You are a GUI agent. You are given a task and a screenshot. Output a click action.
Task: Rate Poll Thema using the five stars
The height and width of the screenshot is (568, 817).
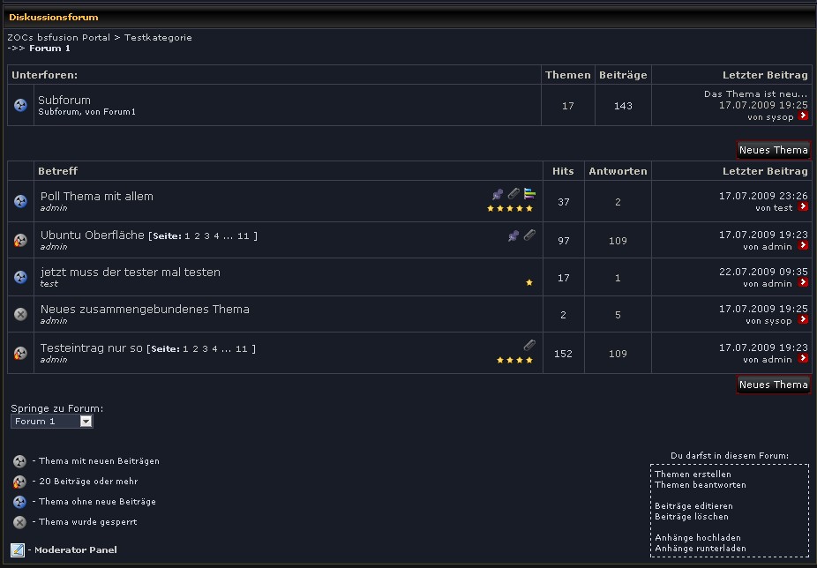click(510, 209)
